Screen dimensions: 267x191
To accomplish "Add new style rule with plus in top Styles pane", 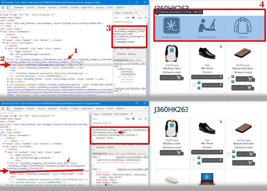I will pos(146,18).
